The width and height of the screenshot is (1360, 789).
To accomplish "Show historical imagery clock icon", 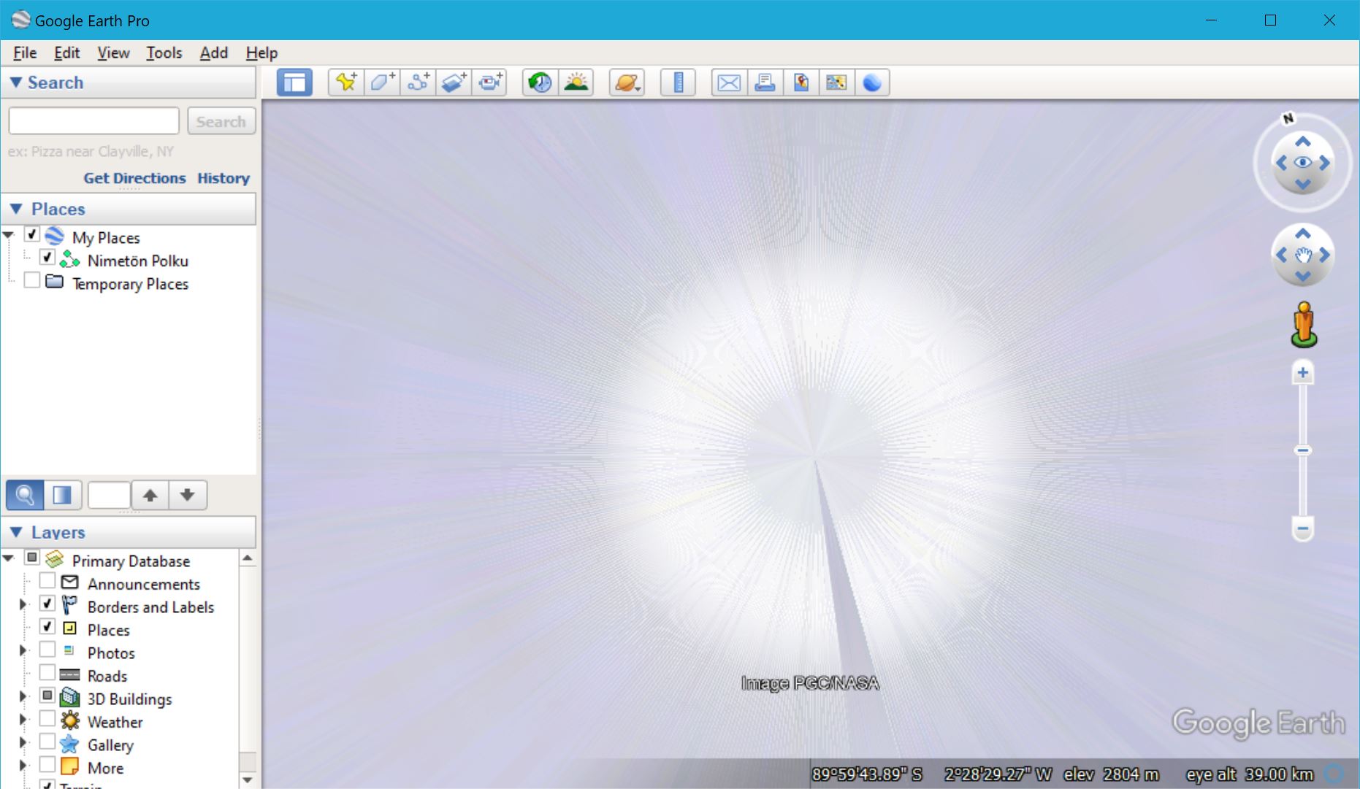I will click(540, 82).
